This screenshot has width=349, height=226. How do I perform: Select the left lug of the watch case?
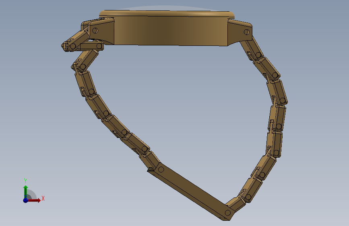(101, 31)
